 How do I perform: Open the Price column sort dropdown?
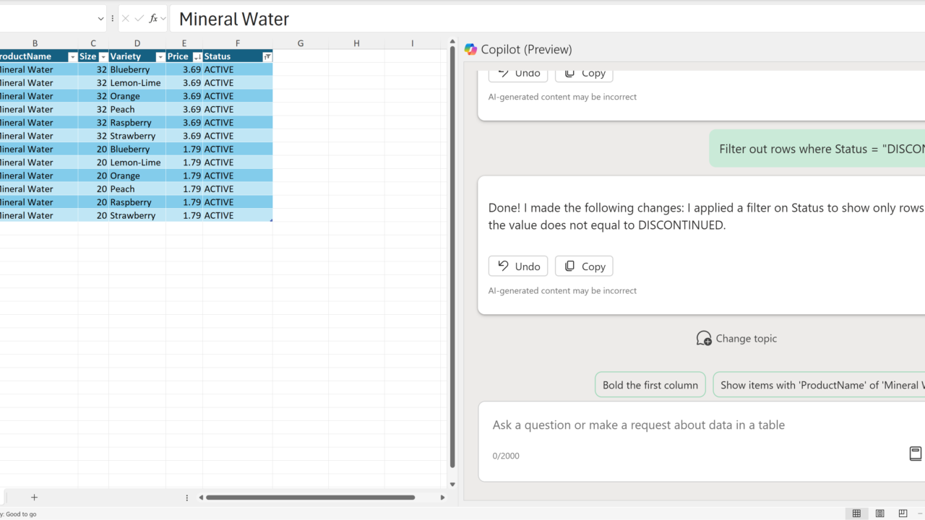197,56
